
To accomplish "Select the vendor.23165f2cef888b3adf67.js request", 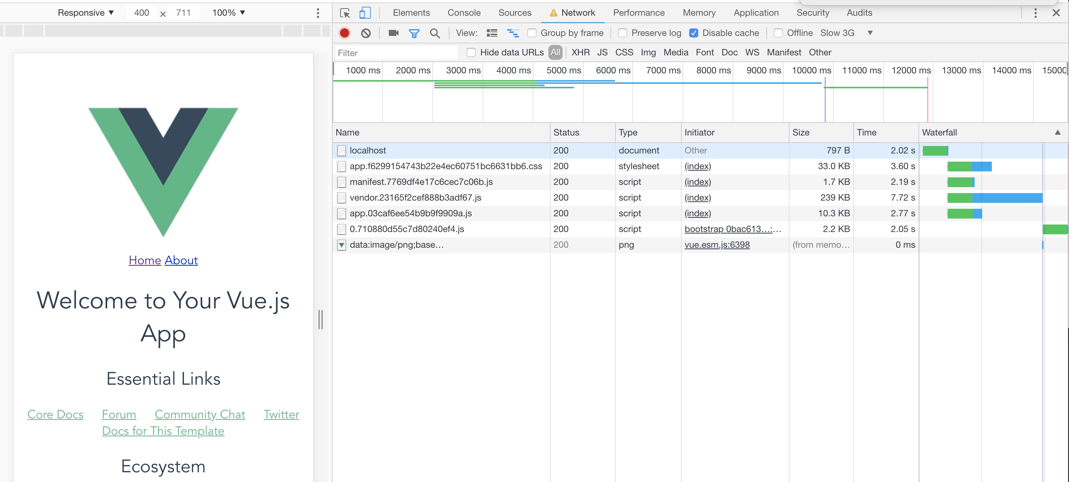I will pos(415,198).
